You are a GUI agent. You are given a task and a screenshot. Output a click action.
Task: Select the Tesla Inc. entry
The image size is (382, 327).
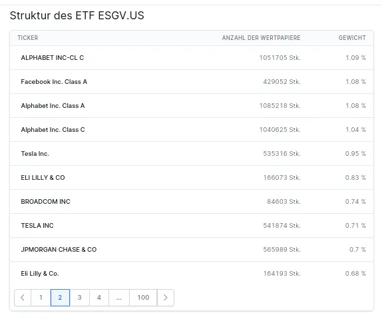coord(35,154)
